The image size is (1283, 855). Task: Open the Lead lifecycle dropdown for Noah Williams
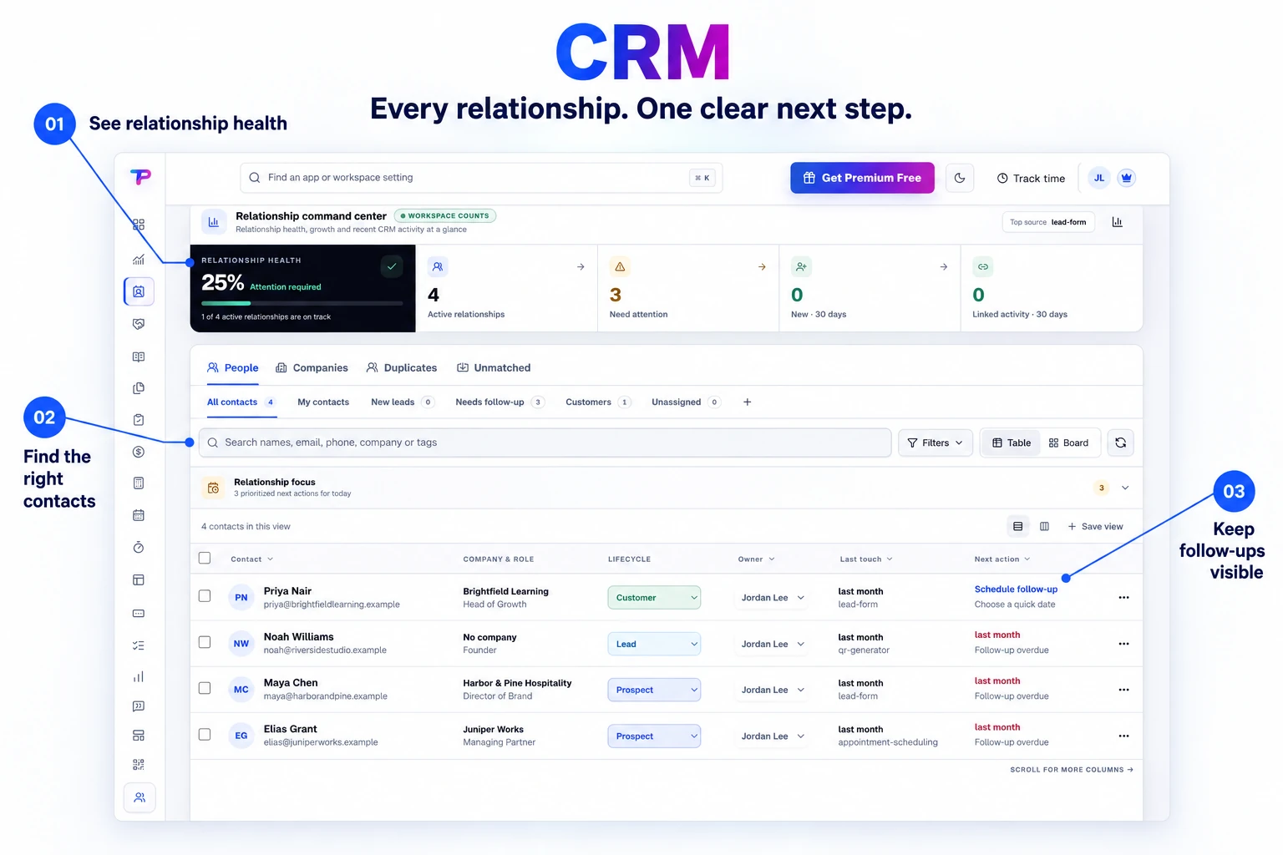[654, 644]
